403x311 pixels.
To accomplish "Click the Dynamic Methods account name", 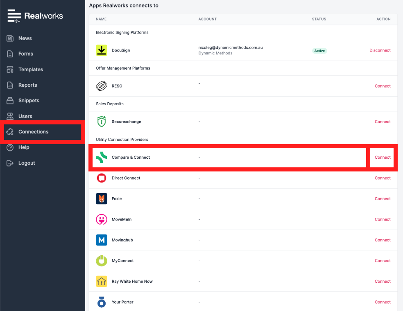I will [215, 53].
